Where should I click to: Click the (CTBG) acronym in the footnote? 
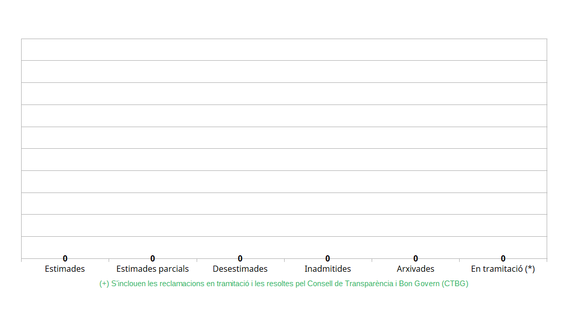(455, 284)
